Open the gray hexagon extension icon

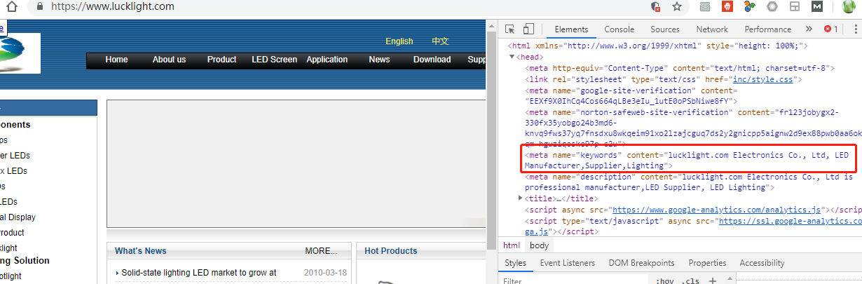point(772,6)
